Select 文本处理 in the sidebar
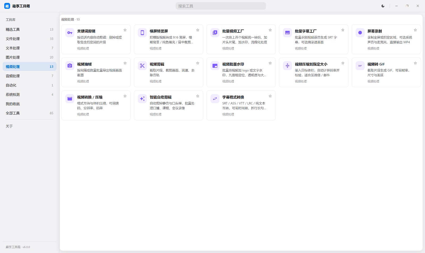This screenshot has width=425, height=253. (x=29, y=48)
